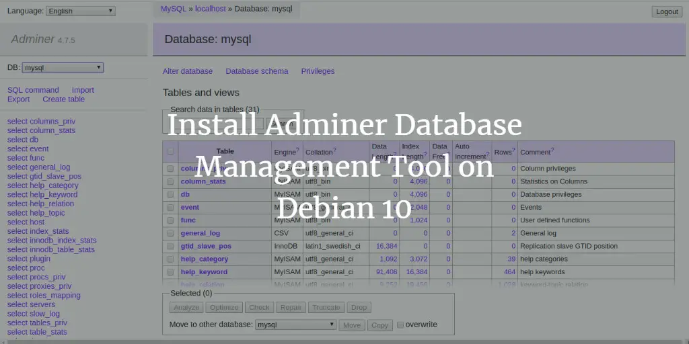Screen dimensions: 689x344
Task: Click the help question mark beside Engine
Action: click(297, 150)
